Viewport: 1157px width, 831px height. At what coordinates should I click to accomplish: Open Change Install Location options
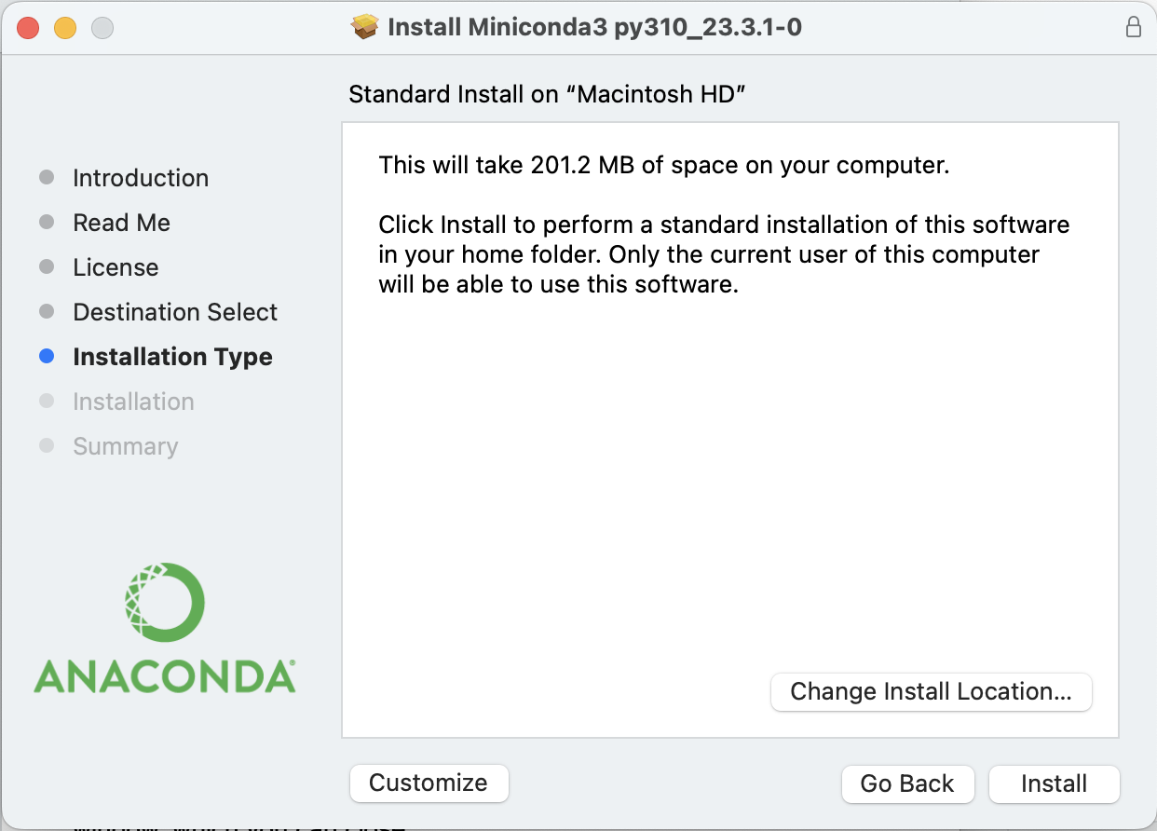931,691
